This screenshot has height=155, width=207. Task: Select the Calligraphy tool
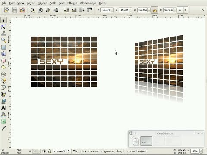[3, 94]
